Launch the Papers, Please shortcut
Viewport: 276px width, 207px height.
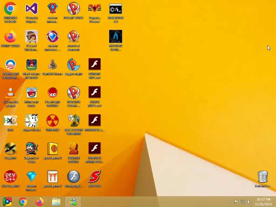[x=95, y=8]
